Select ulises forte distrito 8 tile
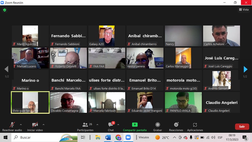The height and width of the screenshot is (142, 252). click(x=107, y=80)
